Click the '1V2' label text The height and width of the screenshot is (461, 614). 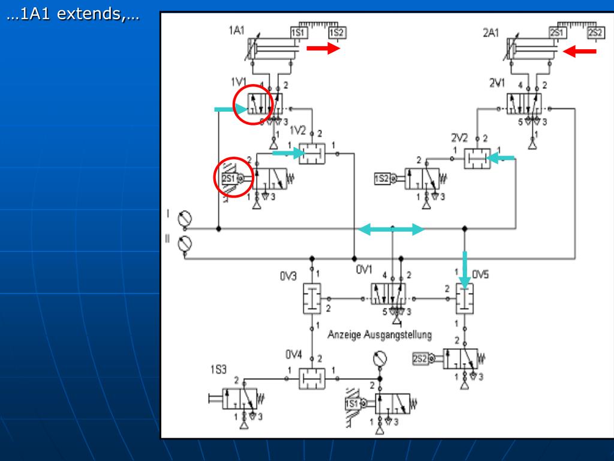(297, 130)
